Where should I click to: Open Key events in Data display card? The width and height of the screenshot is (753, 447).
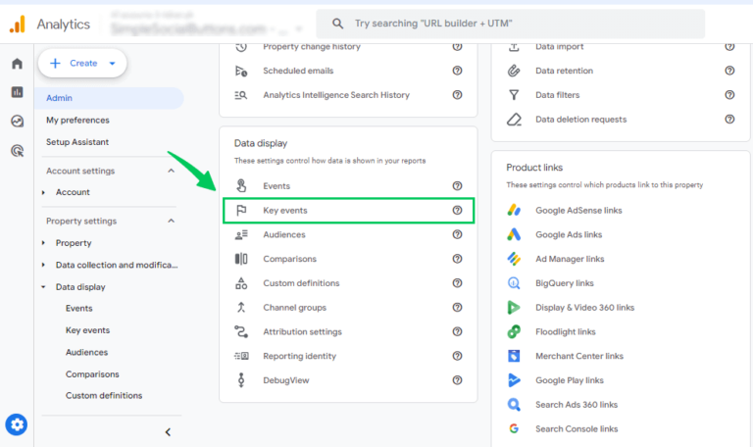[x=284, y=211]
